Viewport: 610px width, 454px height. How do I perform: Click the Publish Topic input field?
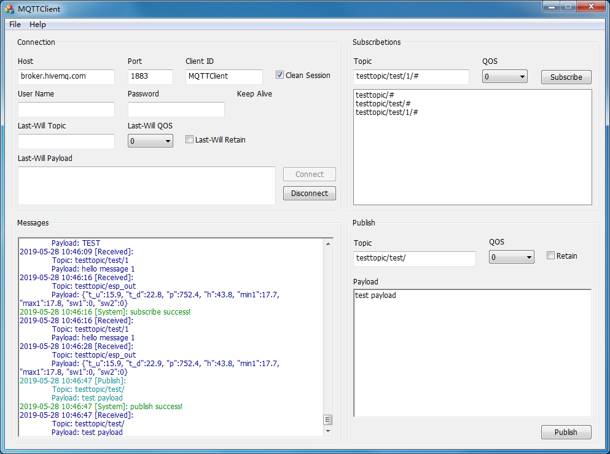pos(415,258)
